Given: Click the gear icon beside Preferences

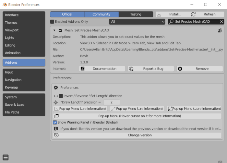Looking at the screenshot, I should pyautogui.click(x=56, y=88).
